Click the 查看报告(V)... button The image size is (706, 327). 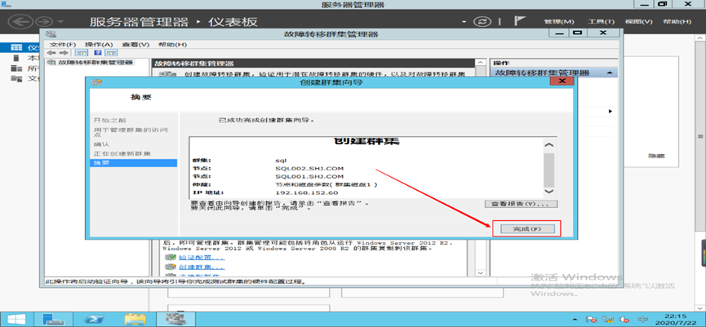tap(521, 204)
